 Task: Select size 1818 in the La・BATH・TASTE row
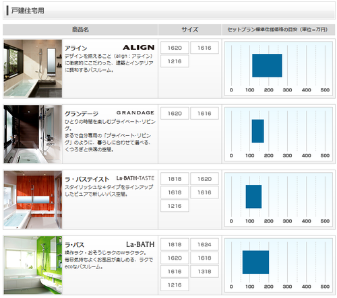[x=175, y=179]
